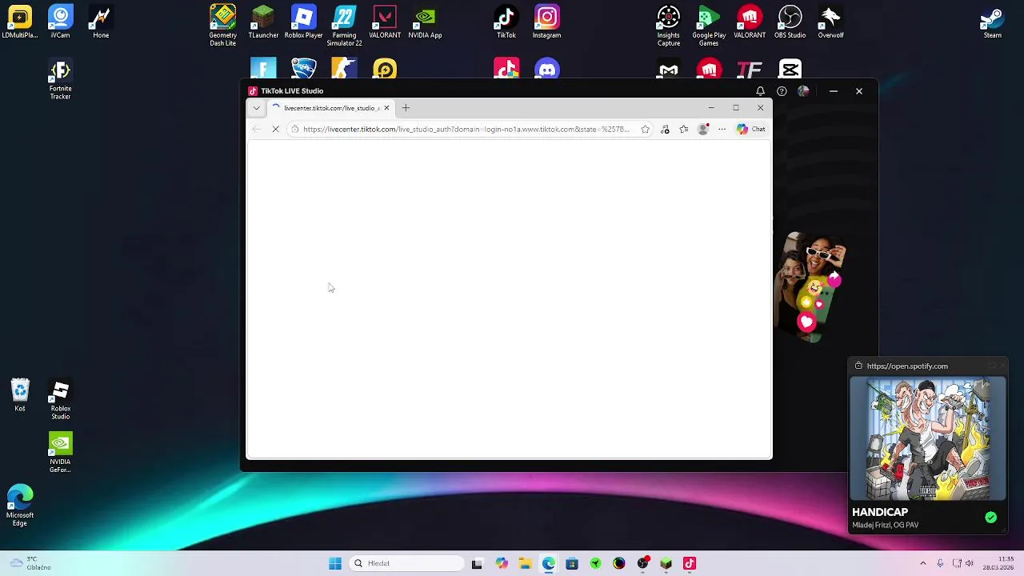Open Microsoft Store from the taskbar
This screenshot has height=576, width=1024.
(x=572, y=563)
